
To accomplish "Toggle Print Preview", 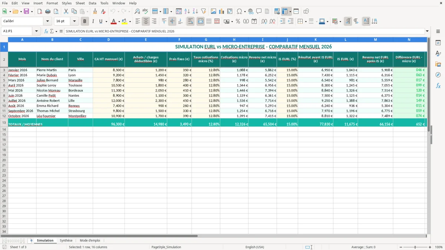I will pyautogui.click(x=56, y=11).
